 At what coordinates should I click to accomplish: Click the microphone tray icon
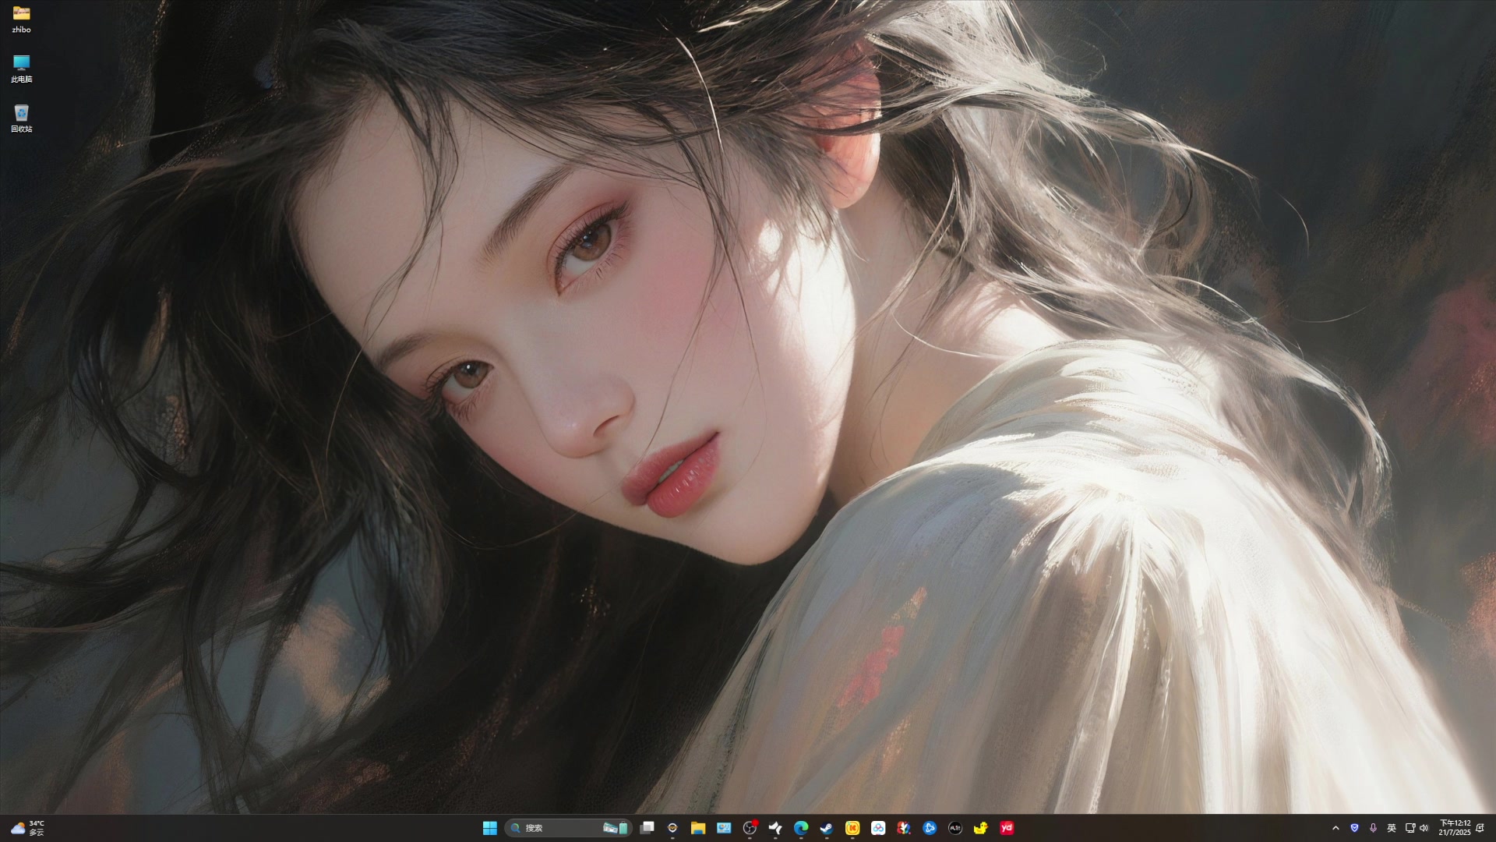pos(1373,828)
